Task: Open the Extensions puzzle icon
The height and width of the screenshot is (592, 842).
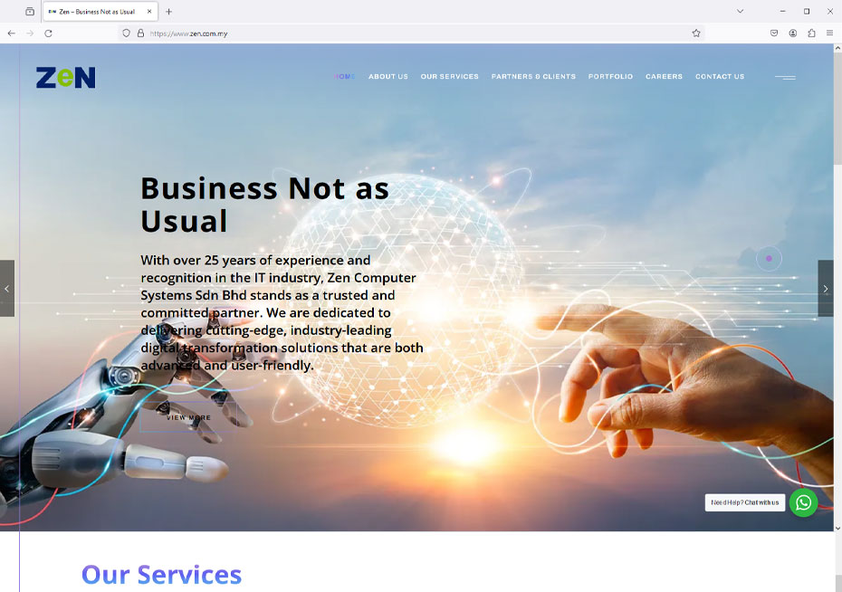Action: 811,33
